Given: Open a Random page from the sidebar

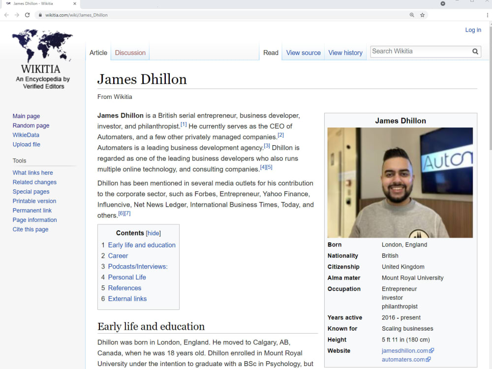Looking at the screenshot, I should click(x=31, y=125).
